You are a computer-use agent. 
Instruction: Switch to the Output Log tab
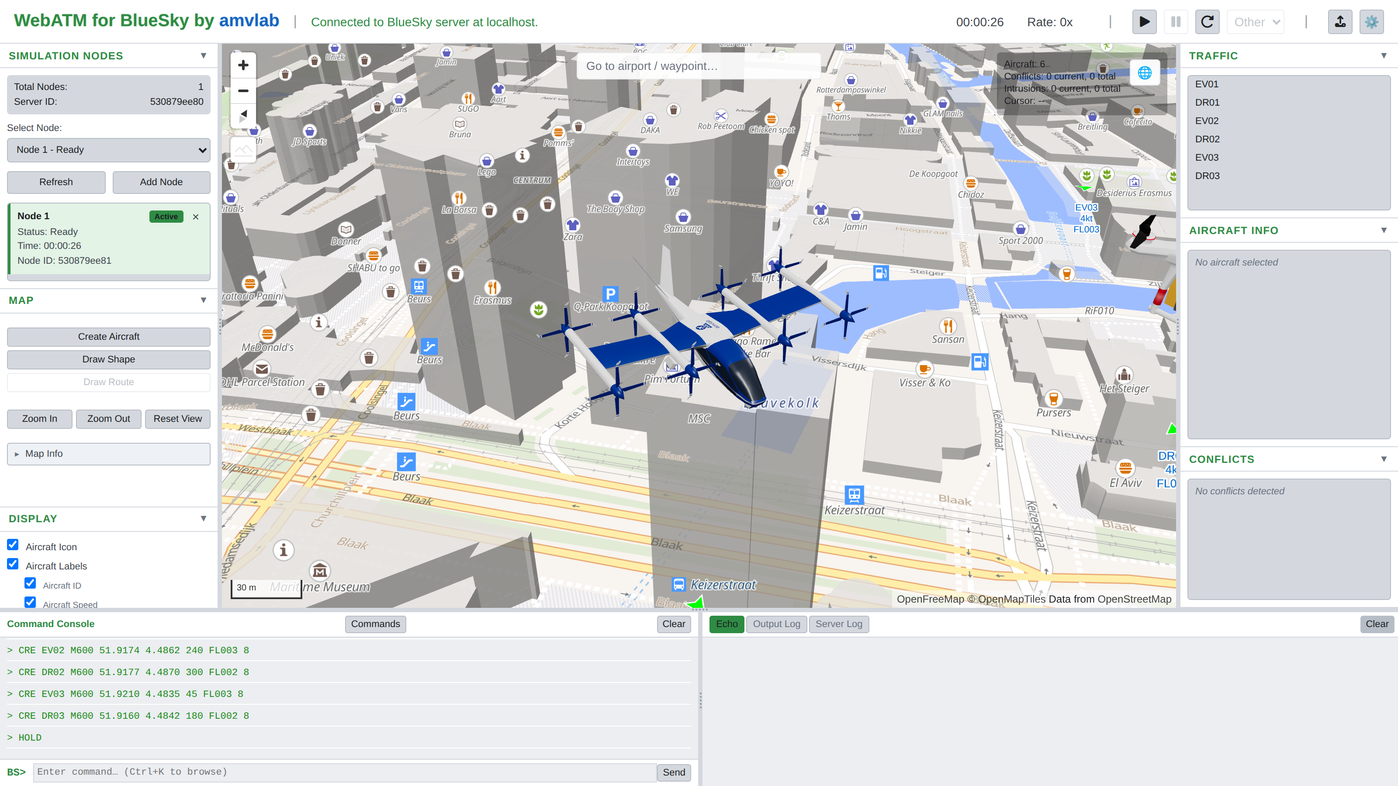(x=776, y=624)
